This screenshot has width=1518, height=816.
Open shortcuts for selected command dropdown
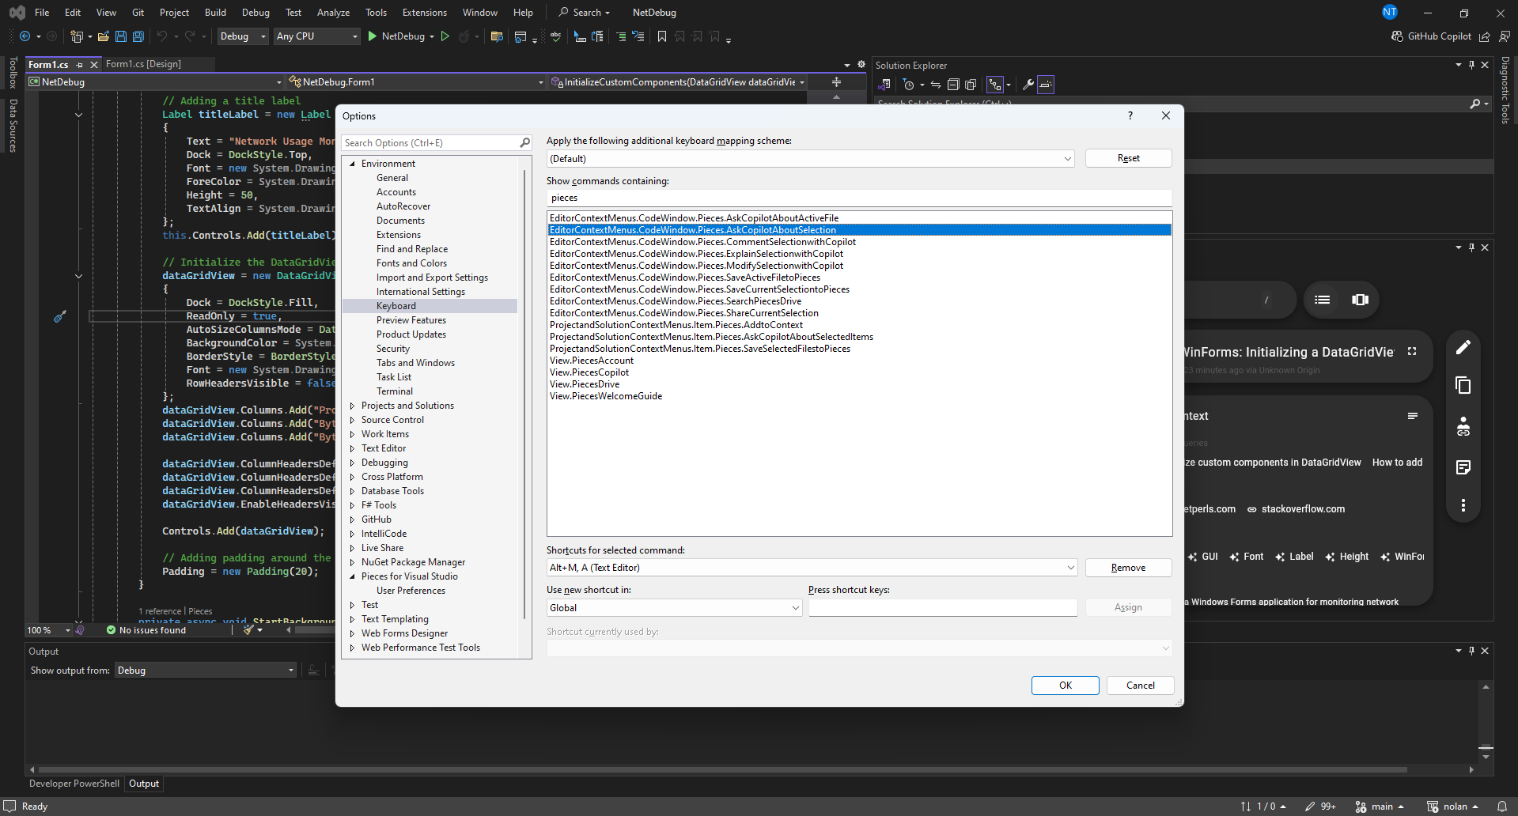(x=1070, y=568)
